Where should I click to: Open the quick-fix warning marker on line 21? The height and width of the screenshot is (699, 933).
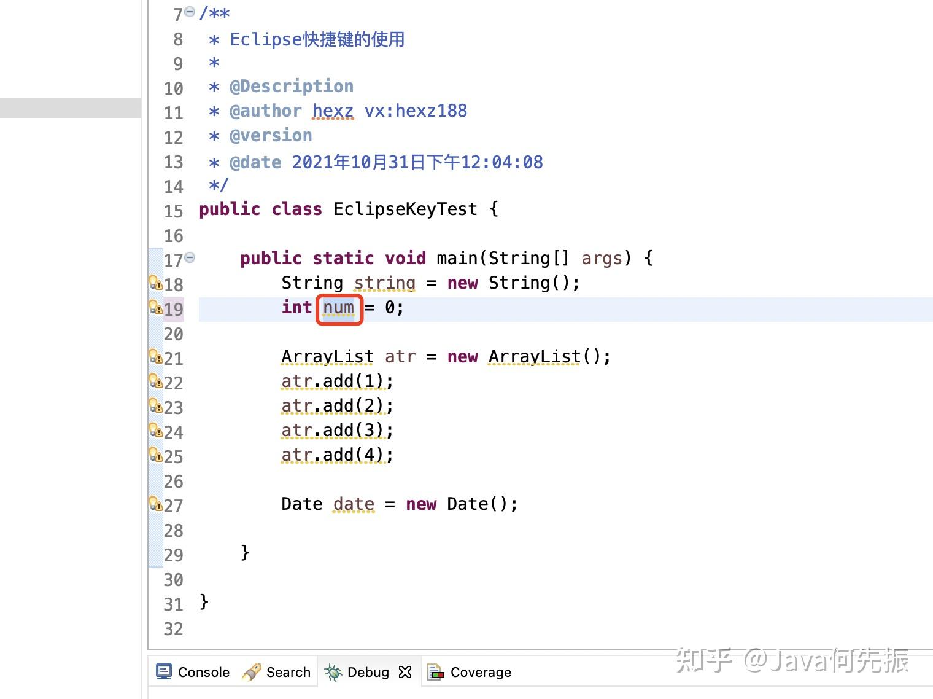click(x=156, y=356)
